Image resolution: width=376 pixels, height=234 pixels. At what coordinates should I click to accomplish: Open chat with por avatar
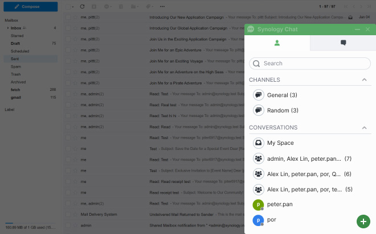click(x=258, y=220)
